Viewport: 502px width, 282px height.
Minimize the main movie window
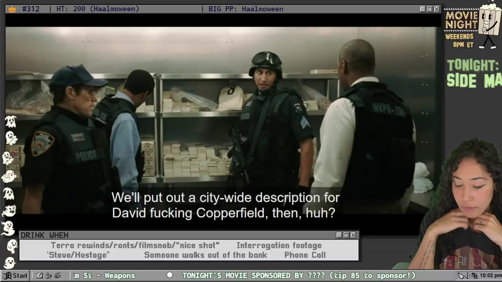coord(423,9)
